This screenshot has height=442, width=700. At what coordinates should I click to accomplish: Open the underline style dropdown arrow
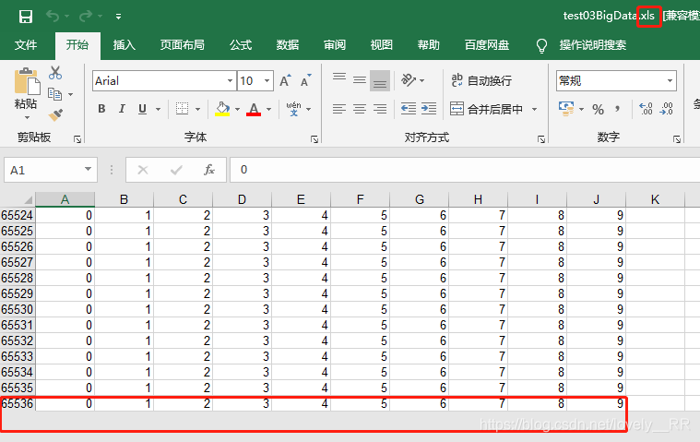[x=158, y=109]
